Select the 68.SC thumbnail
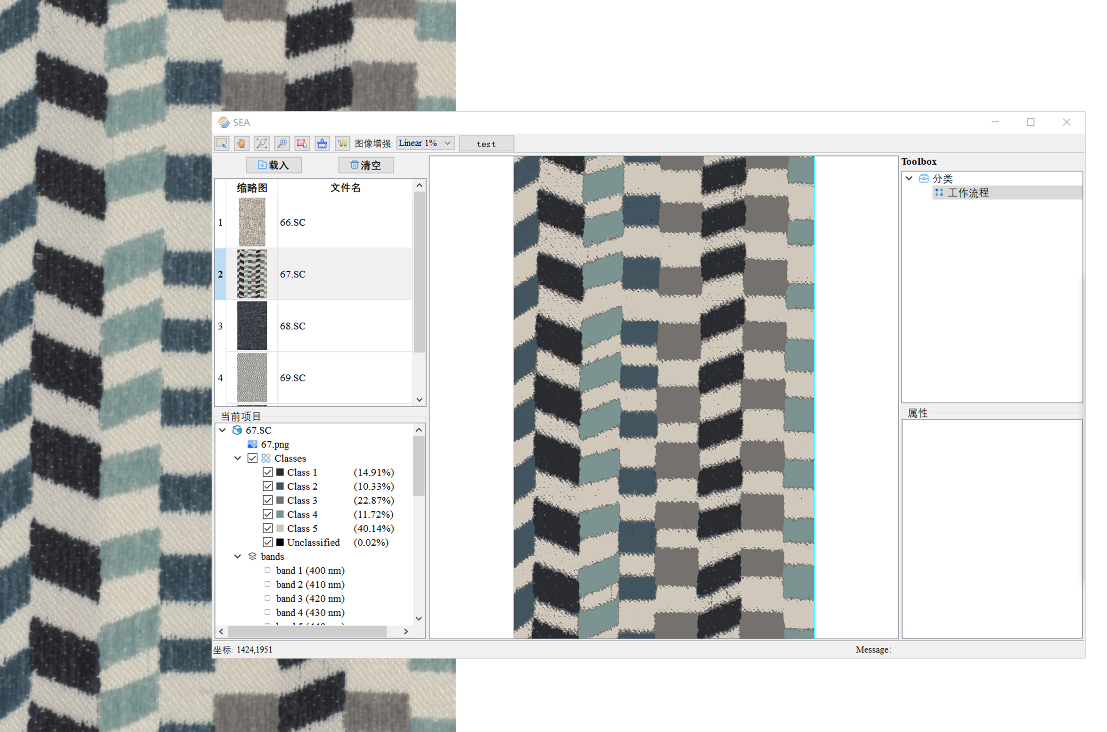The image size is (1107, 732). (252, 325)
